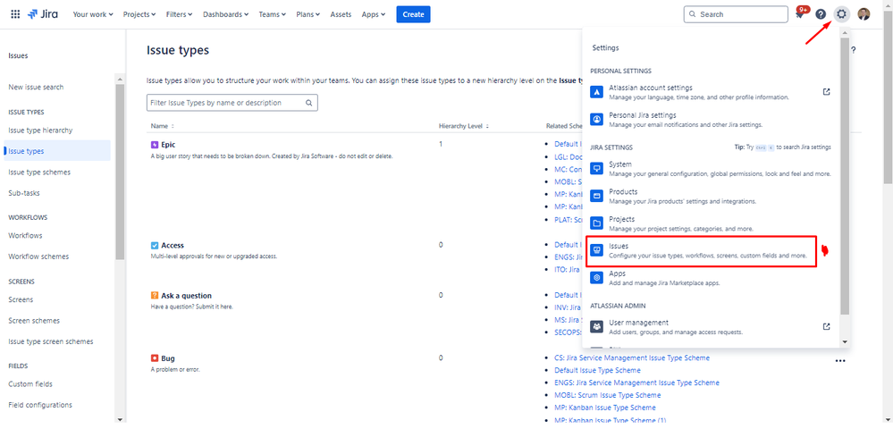
Task: Open the notifications bell icon
Action: click(801, 13)
